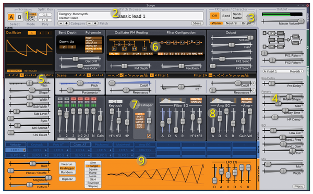313x194 pixels.
Task: Mute oscillator 3 in the mixer
Action: pos(73,99)
